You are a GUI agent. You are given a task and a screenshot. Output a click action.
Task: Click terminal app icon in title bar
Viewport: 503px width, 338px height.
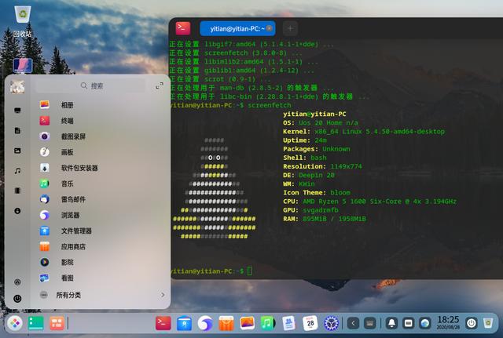click(183, 28)
